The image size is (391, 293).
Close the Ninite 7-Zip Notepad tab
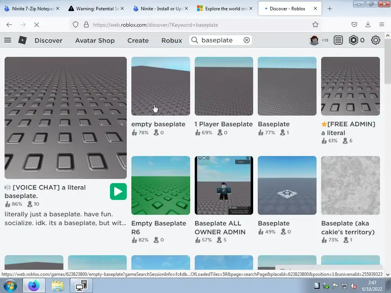point(58,8)
